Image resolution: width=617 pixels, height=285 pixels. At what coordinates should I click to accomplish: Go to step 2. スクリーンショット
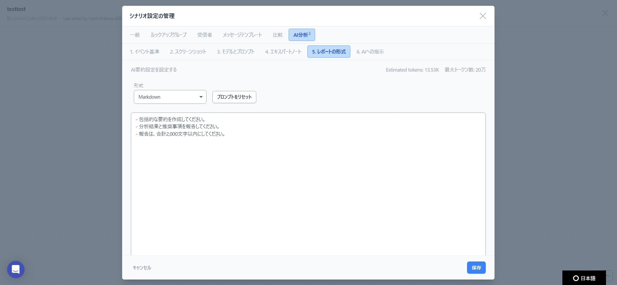188,52
